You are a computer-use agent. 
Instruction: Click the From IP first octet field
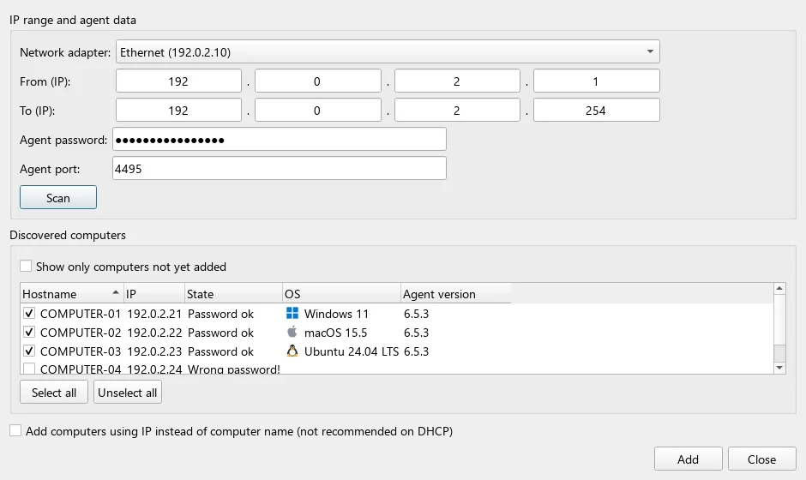pos(178,81)
